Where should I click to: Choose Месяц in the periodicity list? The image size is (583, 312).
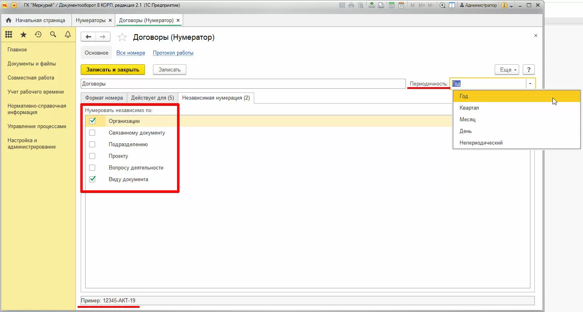[517, 119]
